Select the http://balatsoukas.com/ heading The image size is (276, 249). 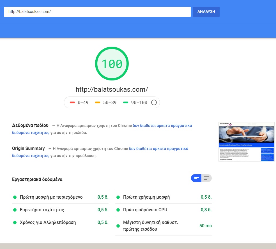click(112, 89)
